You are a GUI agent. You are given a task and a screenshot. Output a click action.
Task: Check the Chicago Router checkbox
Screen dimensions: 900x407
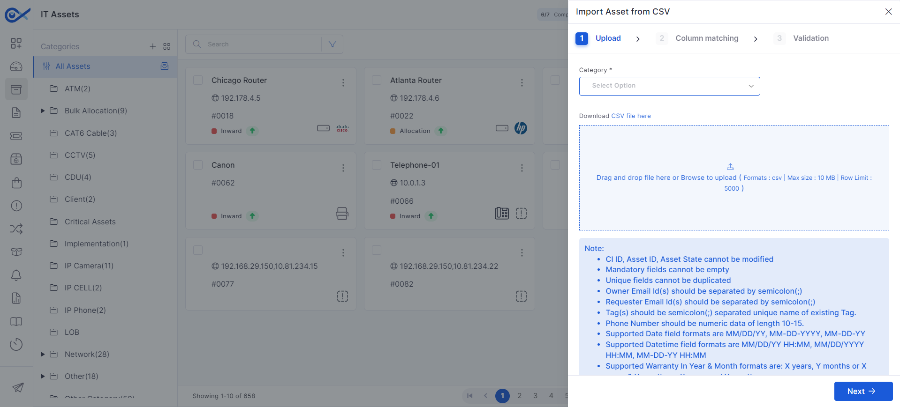click(198, 80)
